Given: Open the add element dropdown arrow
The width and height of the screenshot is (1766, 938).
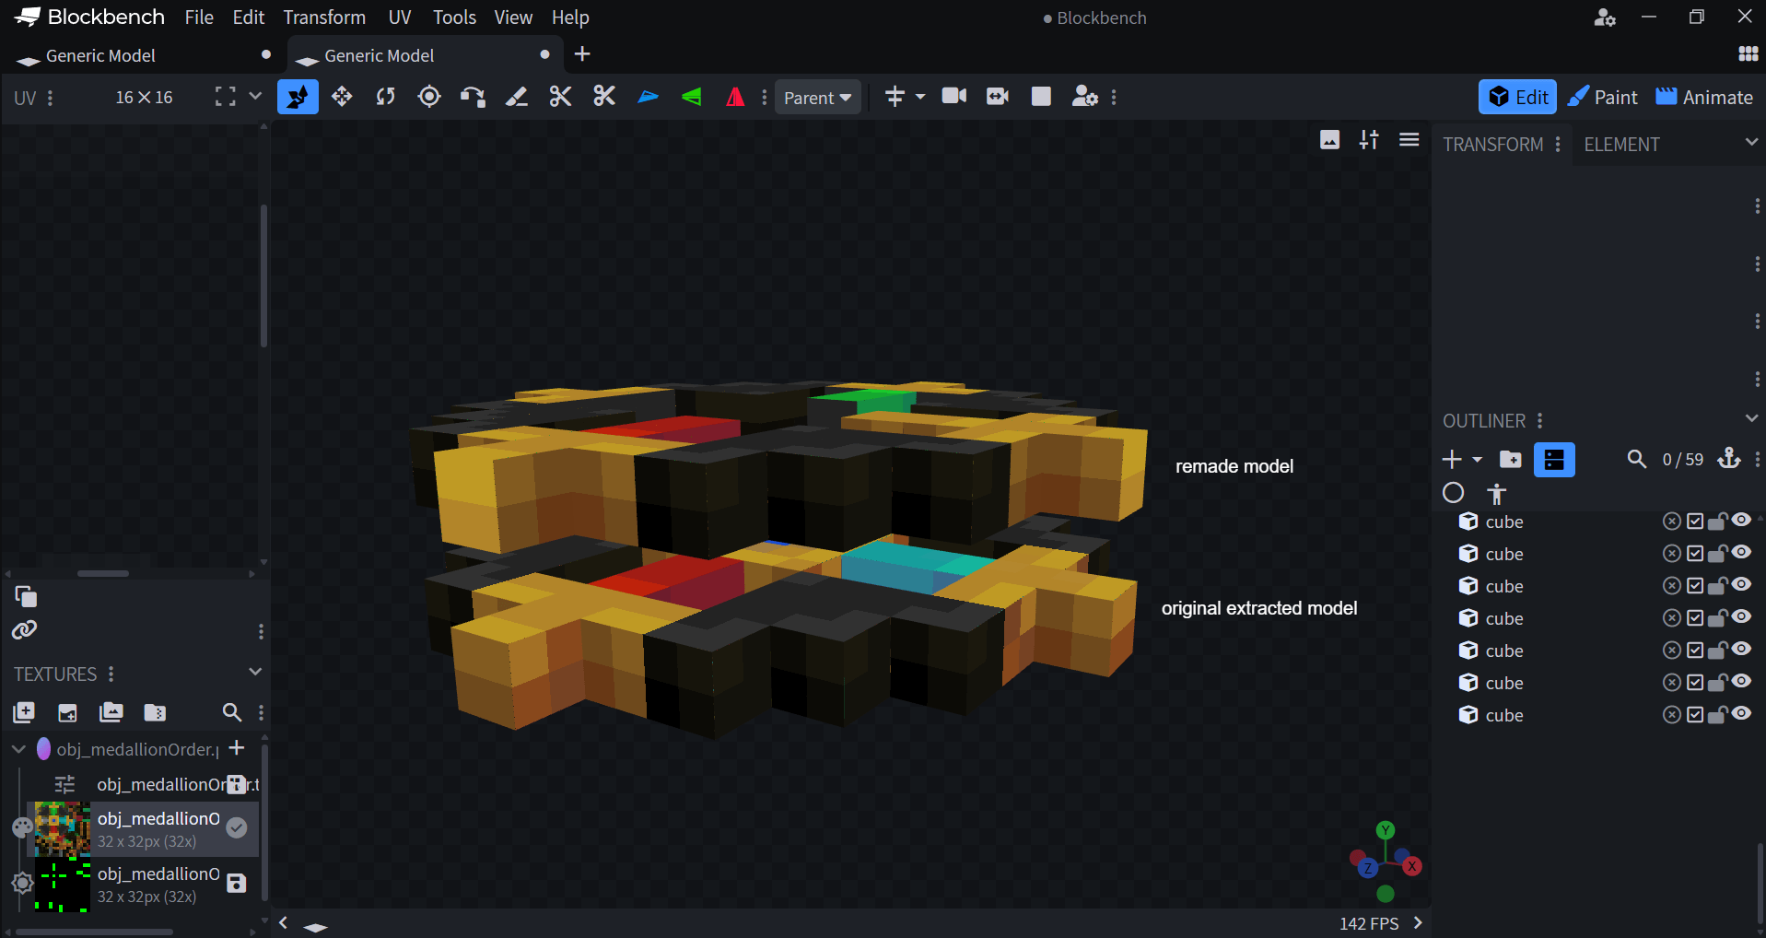Looking at the screenshot, I should point(1478,459).
